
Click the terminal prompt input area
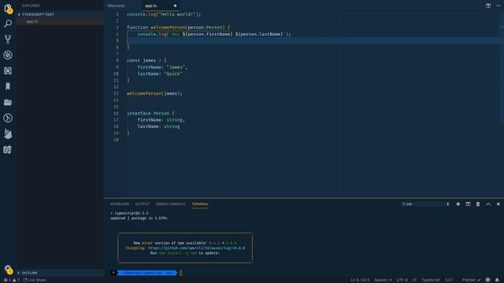181,273
